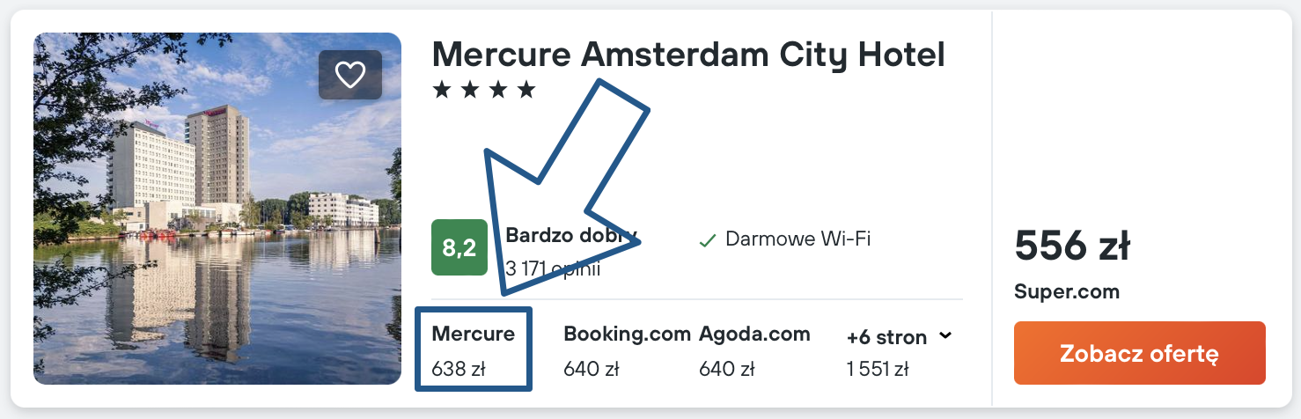Click the four-star rating under hotel name
This screenshot has height=419, width=1301.
click(484, 90)
